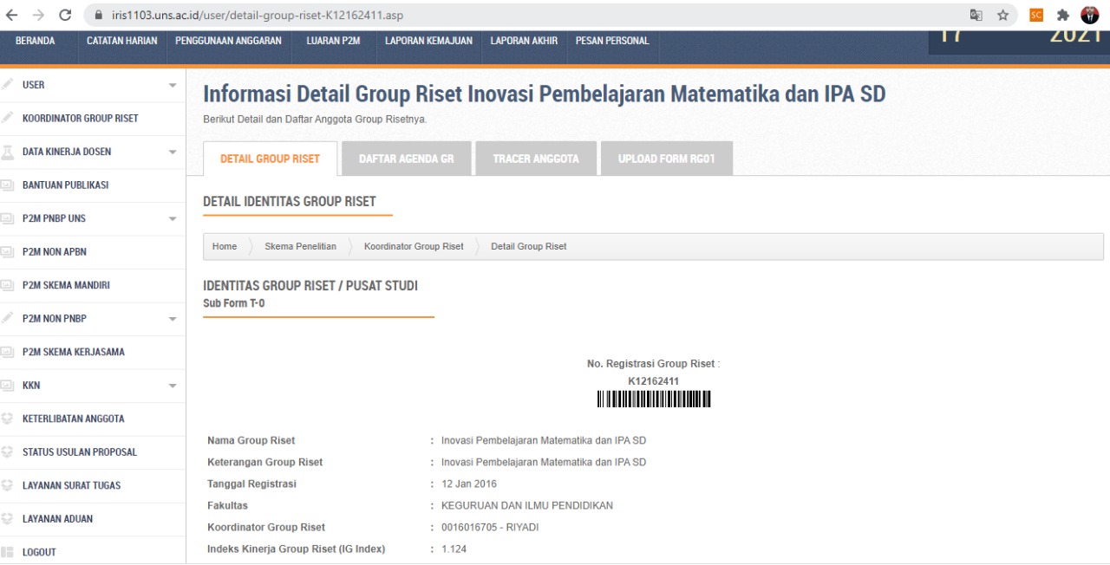
Task: Click the Skema Penelitian breadcrumb link
Action: (300, 246)
